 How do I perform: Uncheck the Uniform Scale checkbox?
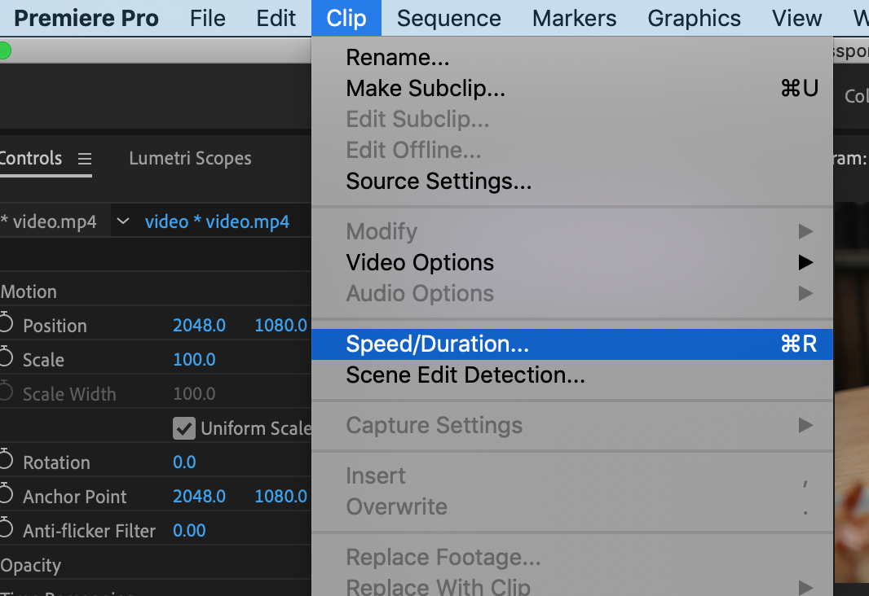pyautogui.click(x=184, y=428)
